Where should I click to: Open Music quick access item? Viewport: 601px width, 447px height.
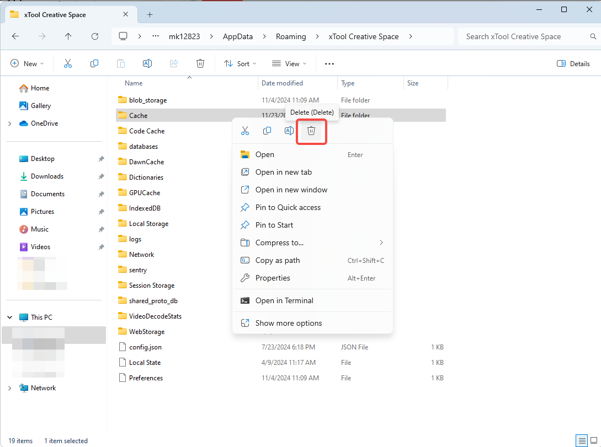(x=34, y=229)
